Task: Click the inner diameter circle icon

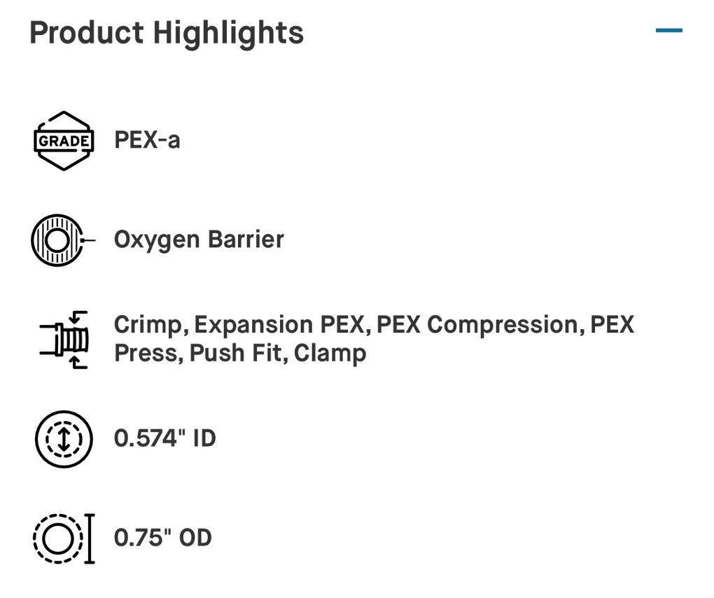Action: (64, 439)
